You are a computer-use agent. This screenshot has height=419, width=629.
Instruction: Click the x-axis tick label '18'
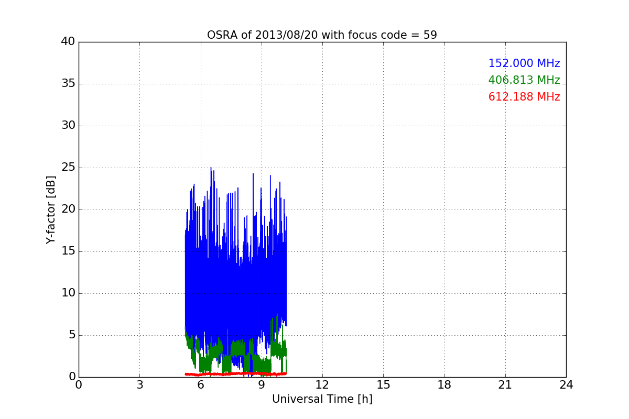tap(444, 384)
